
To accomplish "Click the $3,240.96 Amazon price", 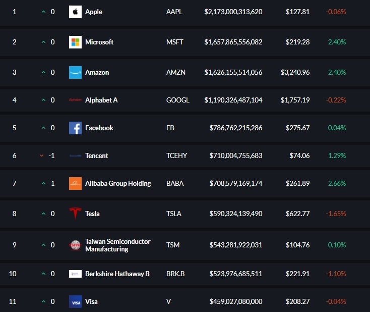I will click(x=295, y=72).
